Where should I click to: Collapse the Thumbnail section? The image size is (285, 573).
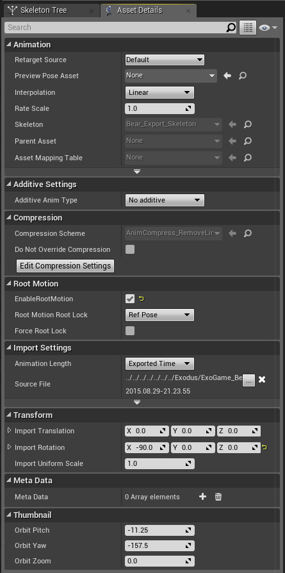8,515
